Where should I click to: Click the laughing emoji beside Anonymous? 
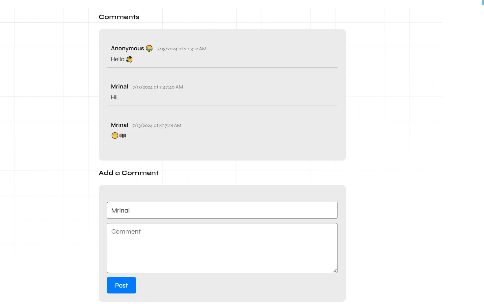[x=149, y=48]
